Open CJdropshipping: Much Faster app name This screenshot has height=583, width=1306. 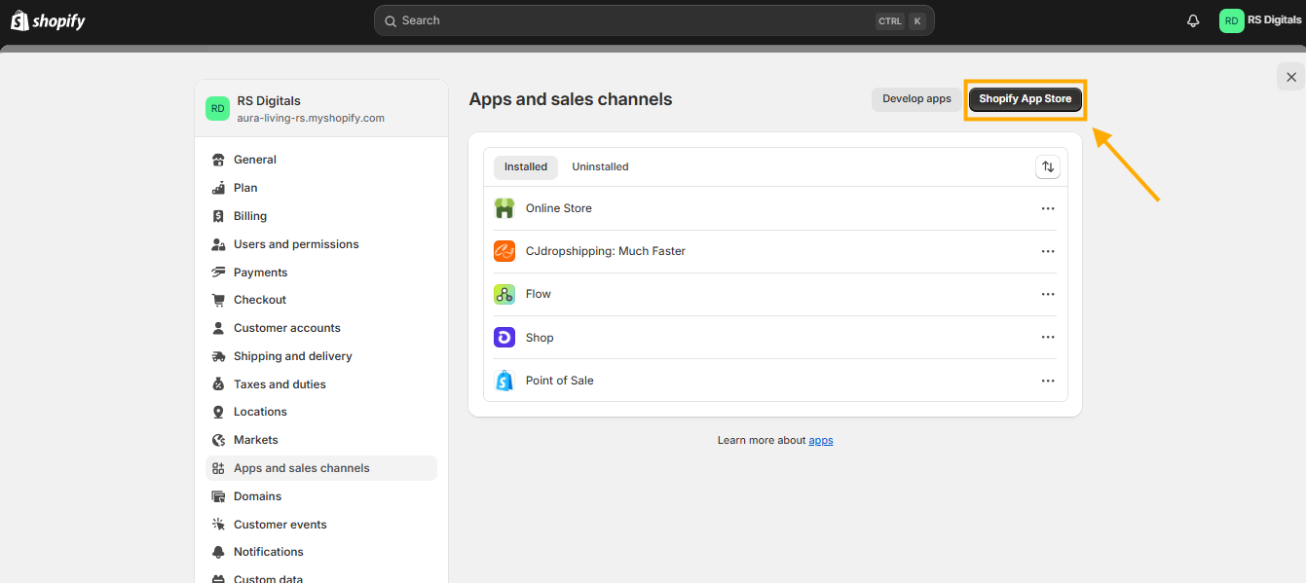pyautogui.click(x=606, y=251)
